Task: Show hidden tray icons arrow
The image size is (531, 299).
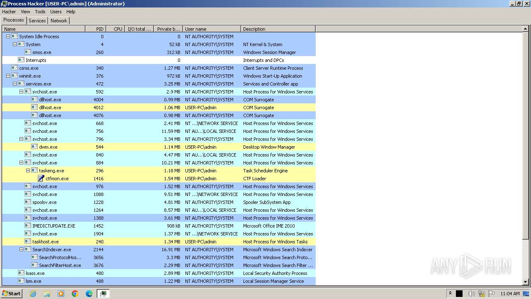Action: click(450, 294)
